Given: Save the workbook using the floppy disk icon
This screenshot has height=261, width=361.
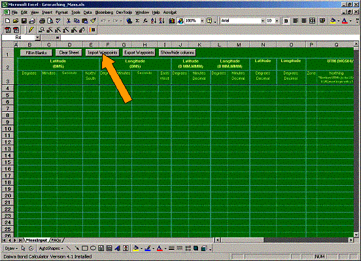Looking at the screenshot, I should [x=24, y=21].
